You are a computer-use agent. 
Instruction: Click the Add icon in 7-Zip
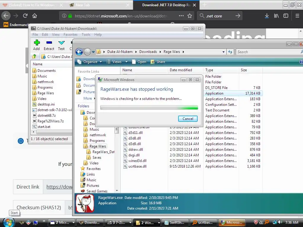click(37, 43)
